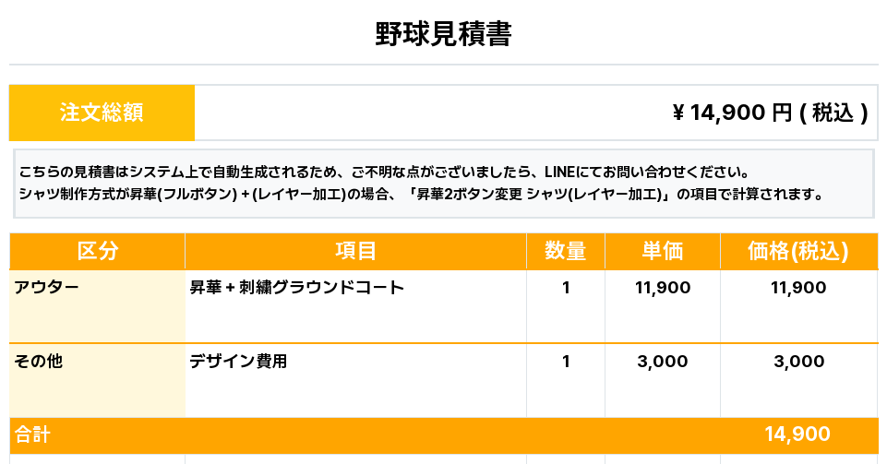Click the 昇華 + 刺繍グラウンドコート item
Image resolution: width=887 pixels, height=464 pixels.
click(x=297, y=287)
